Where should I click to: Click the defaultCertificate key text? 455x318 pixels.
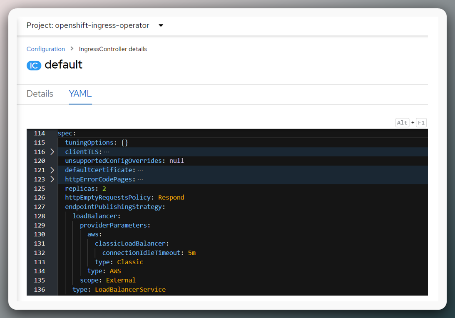[99, 170]
